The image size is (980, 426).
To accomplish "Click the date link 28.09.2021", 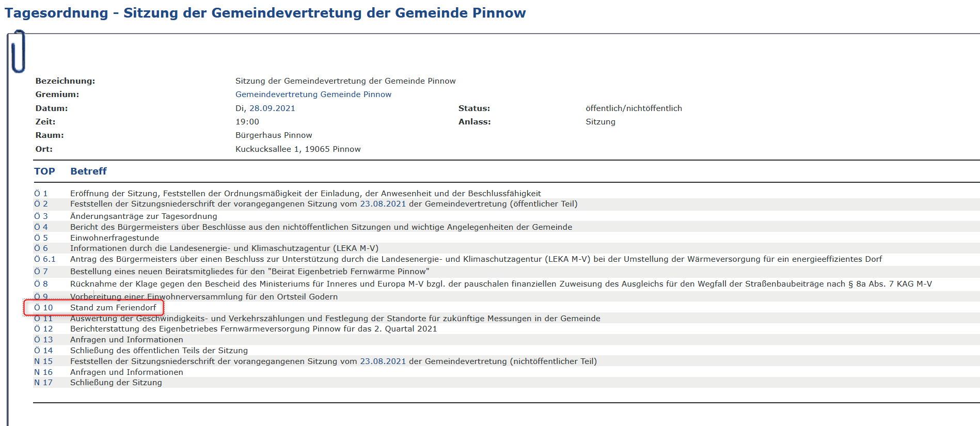I will pos(272,108).
